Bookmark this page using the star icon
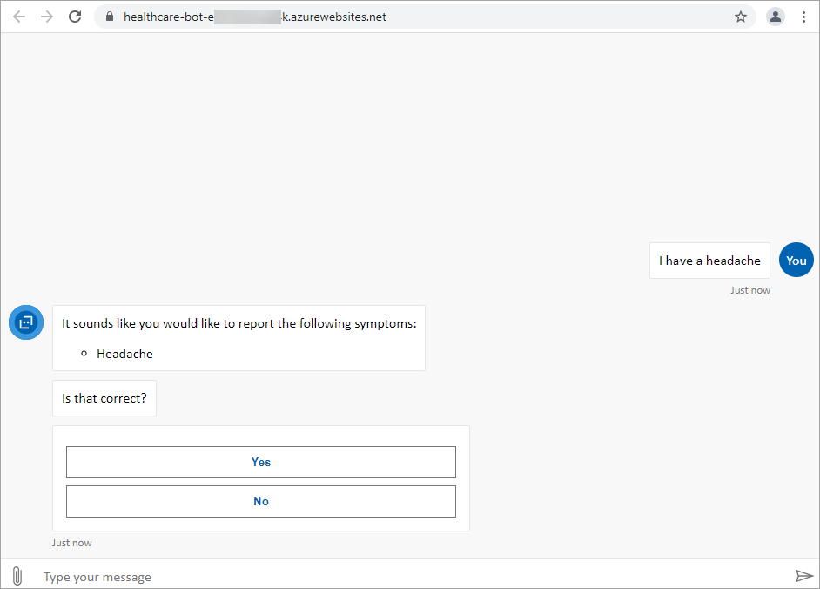Screen dimensions: 820x589 click(741, 16)
